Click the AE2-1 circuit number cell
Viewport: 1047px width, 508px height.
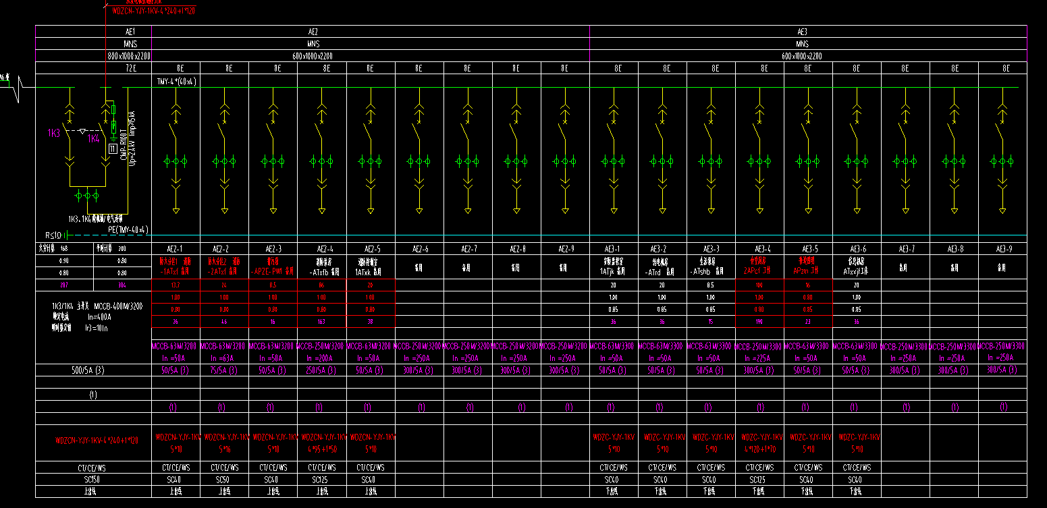click(x=176, y=249)
